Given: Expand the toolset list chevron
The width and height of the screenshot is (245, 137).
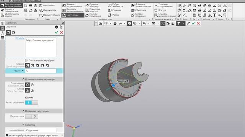Looking at the screenshot, I should tap(11, 19).
